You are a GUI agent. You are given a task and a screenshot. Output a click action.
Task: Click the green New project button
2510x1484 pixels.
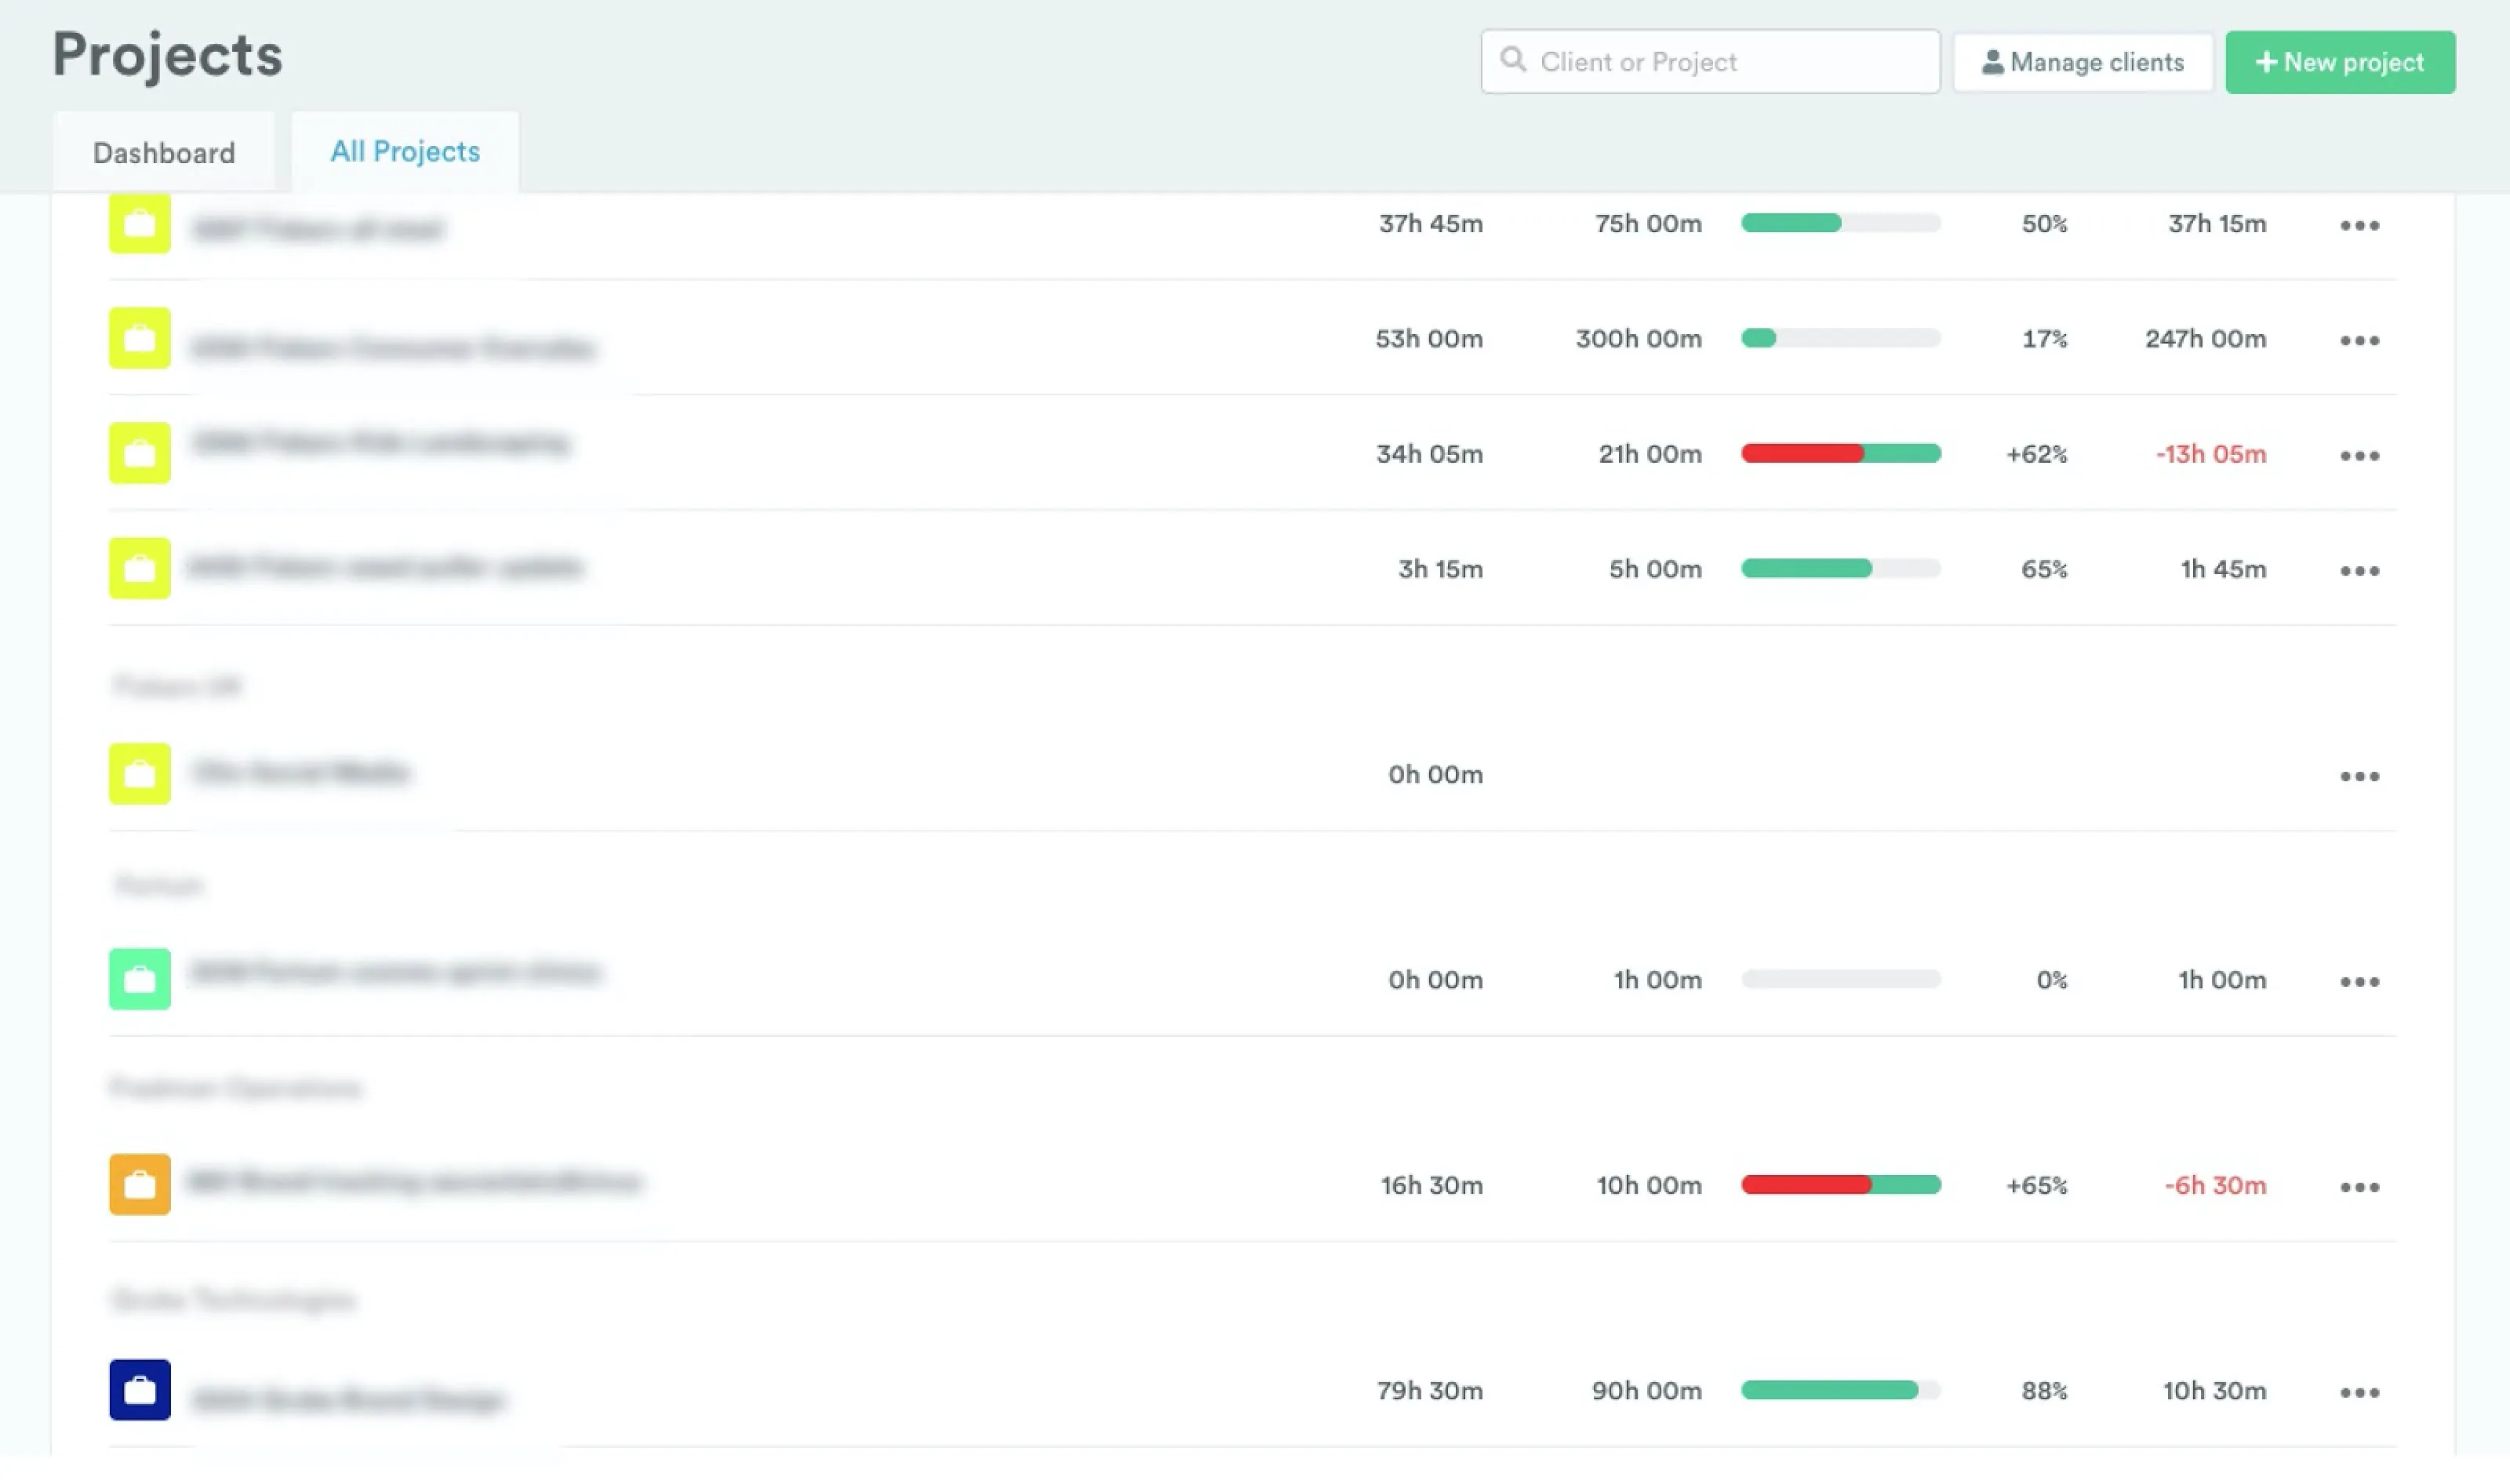[2340, 62]
